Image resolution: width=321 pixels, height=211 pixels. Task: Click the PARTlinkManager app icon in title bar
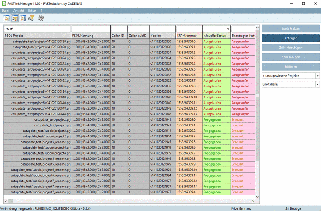click(3, 3)
